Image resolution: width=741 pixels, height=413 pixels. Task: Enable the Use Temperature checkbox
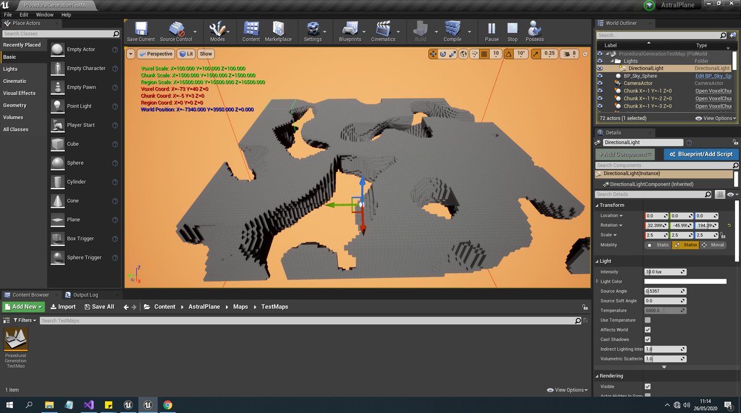coord(648,320)
